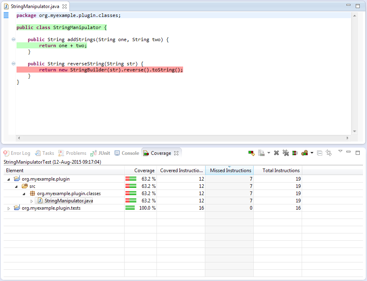Click the coverage bar for src
This screenshot has width=367, height=281.
(131, 186)
